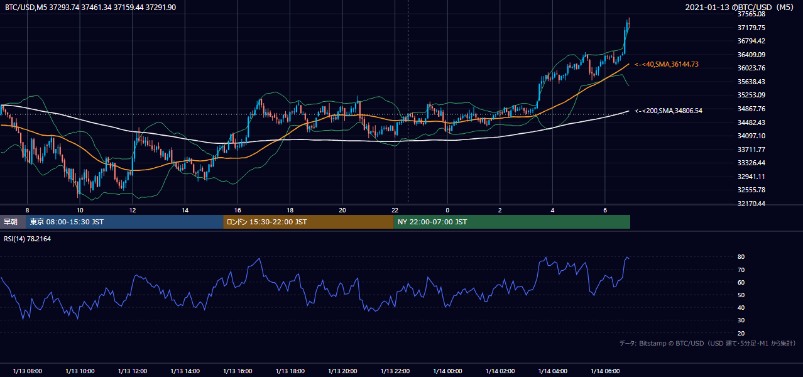The image size is (803, 377).
Task: Click bottom time label 1/13 12:00
Action: [x=132, y=371]
